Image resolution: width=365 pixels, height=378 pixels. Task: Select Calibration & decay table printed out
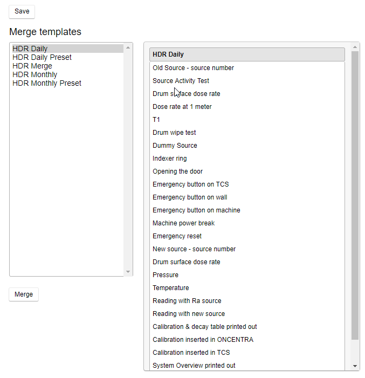point(247,327)
